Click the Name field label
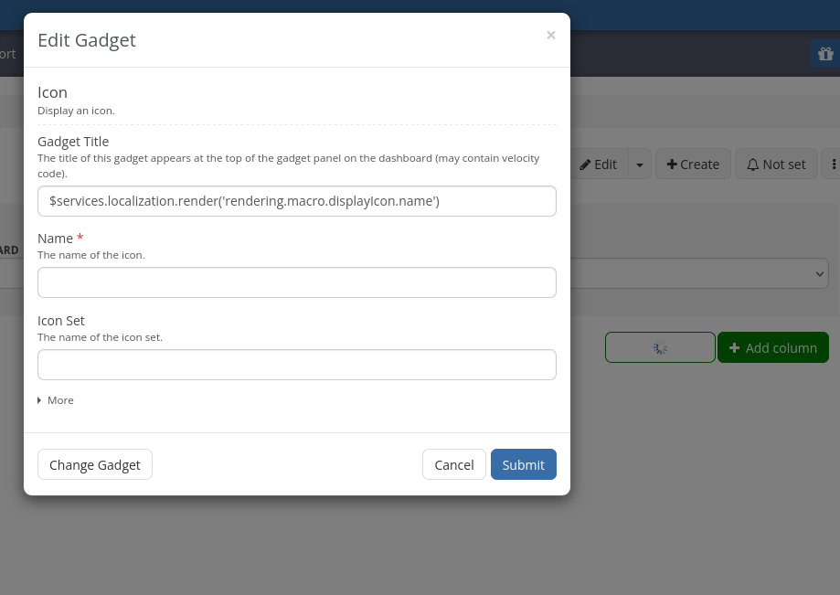 (x=55, y=239)
